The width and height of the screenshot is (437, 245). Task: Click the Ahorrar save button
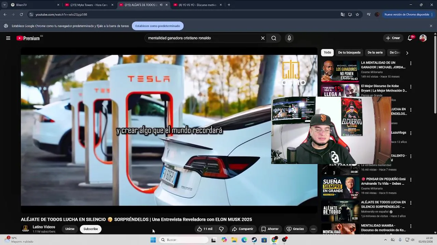pyautogui.click(x=270, y=229)
